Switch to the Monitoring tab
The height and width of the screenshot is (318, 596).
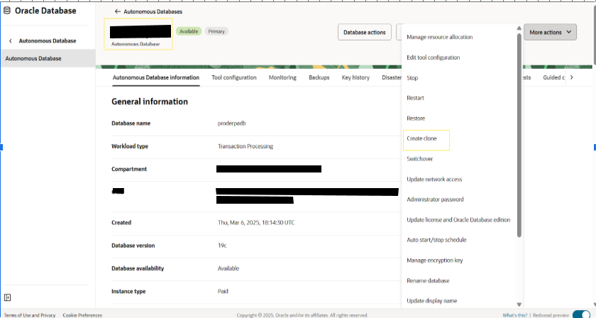(x=282, y=77)
